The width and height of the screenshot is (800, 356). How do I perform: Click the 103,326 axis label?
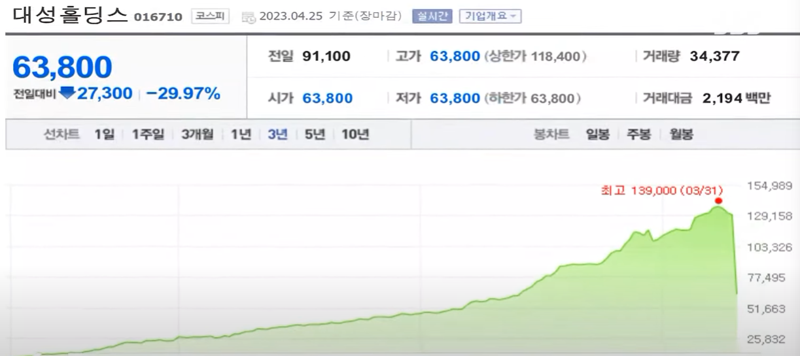tap(770, 248)
